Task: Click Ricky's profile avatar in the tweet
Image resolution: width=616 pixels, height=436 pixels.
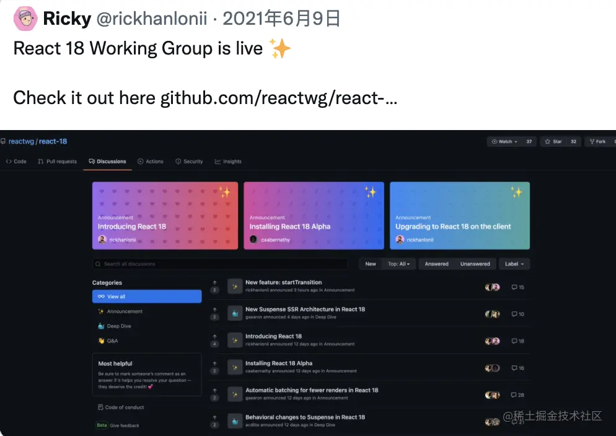Action: pos(25,19)
